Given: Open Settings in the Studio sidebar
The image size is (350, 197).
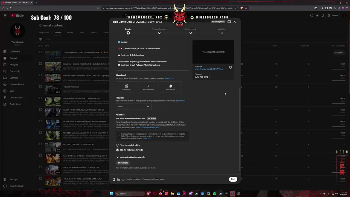Looking at the screenshot, I should click(x=13, y=179).
